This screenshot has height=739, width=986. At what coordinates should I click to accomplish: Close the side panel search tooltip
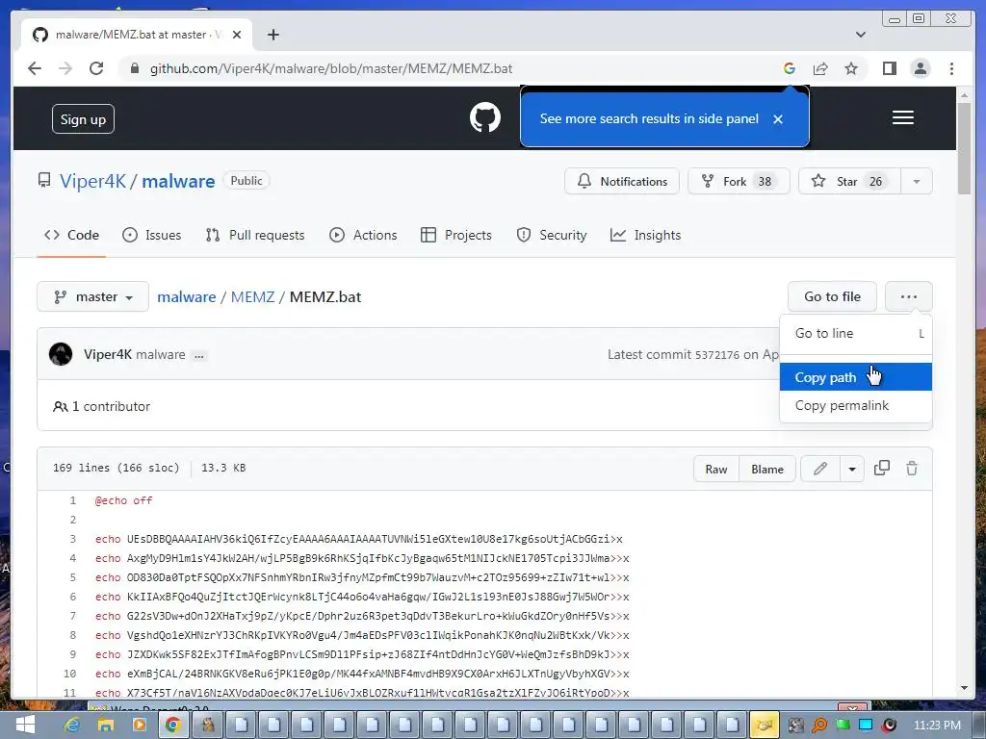[778, 118]
